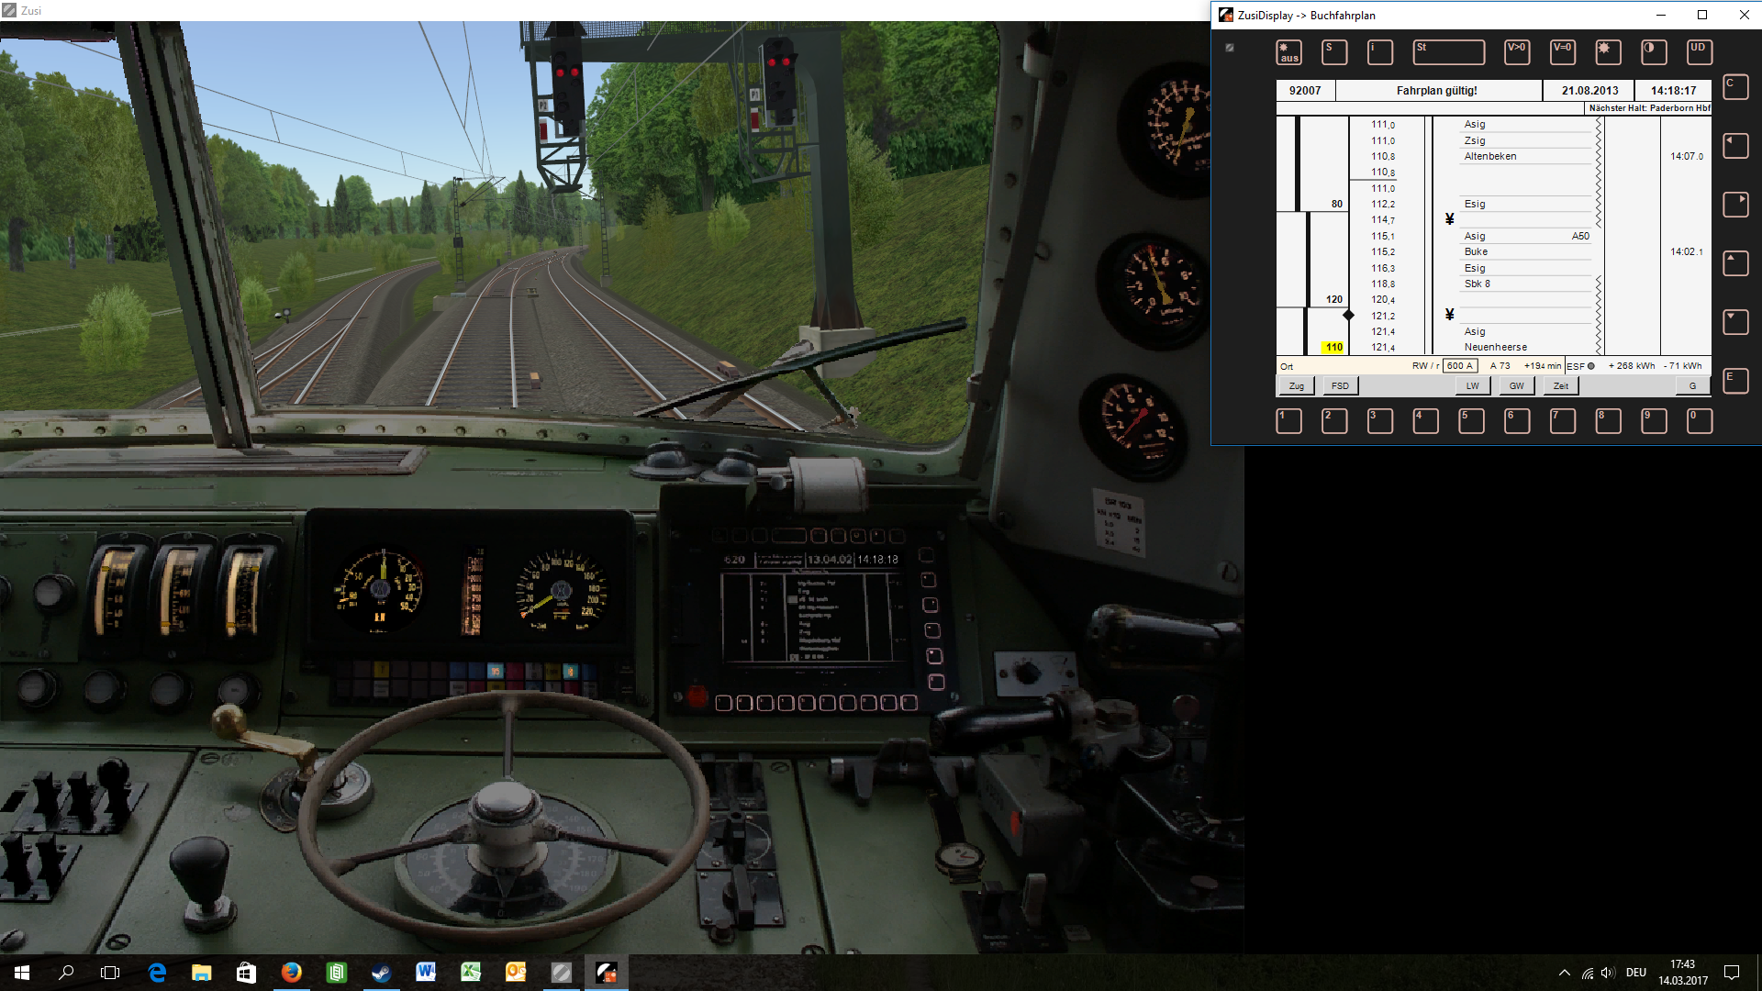Open Firefox from the Windows taskbar
The image size is (1762, 991).
pos(292,973)
